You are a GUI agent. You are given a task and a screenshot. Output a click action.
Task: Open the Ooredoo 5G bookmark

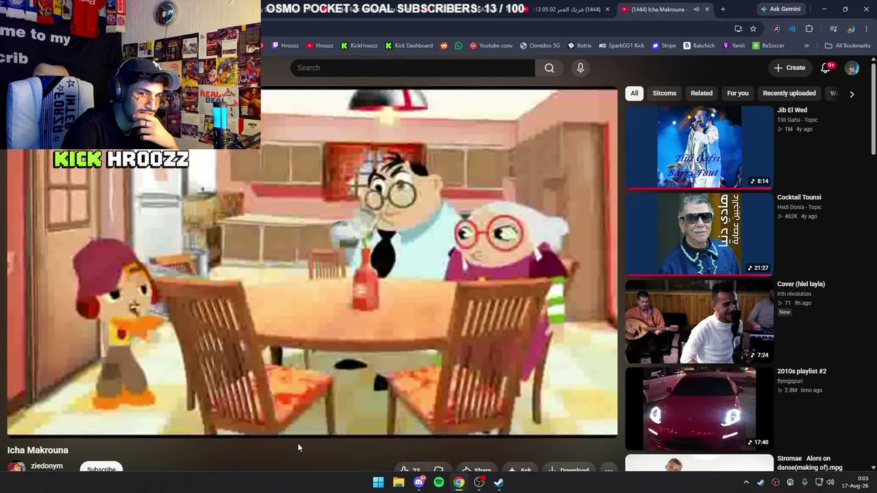tap(540, 46)
